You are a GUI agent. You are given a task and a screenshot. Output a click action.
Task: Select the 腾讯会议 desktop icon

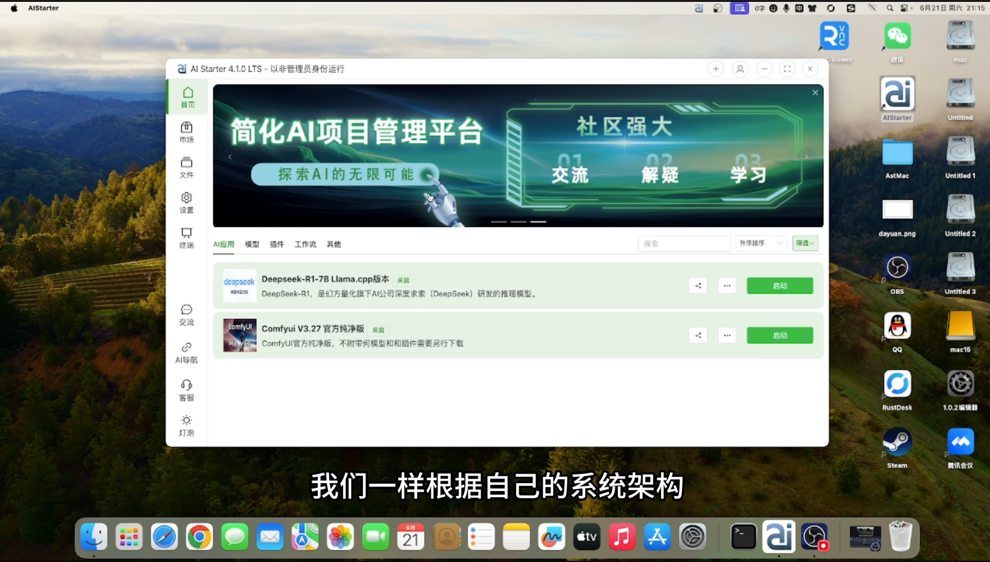pyautogui.click(x=960, y=448)
